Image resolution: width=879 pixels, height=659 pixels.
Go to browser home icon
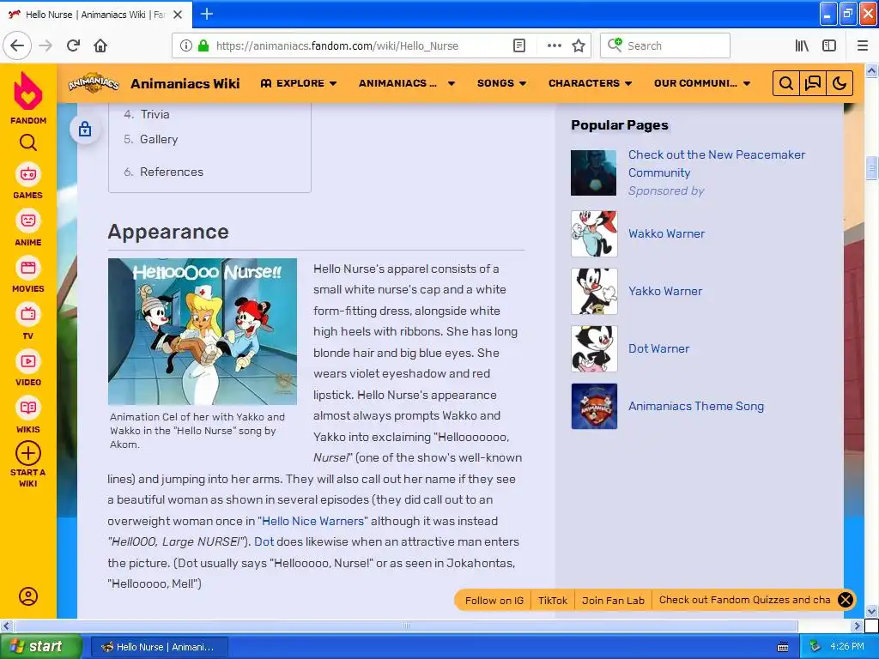pos(100,45)
